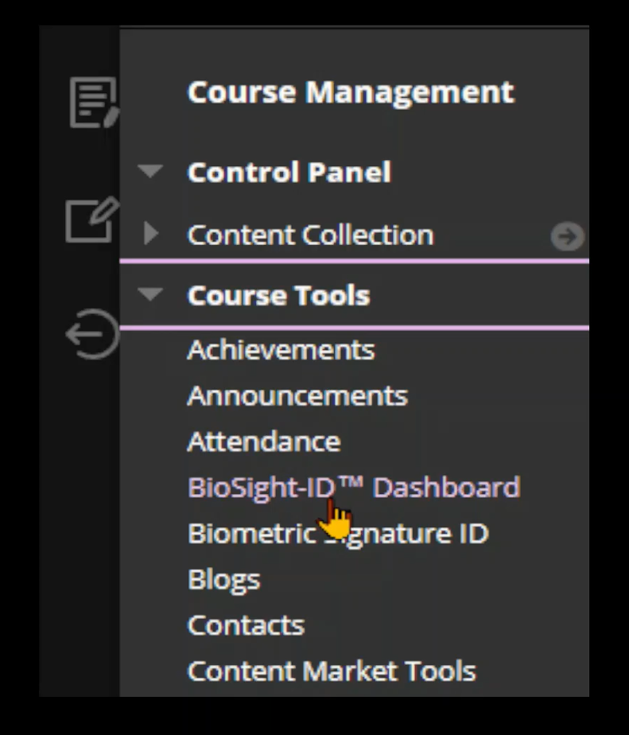This screenshot has height=735, width=629.
Task: Click the document-with-pencil sidebar icon
Action: [x=94, y=102]
